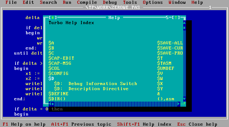229x127 pixels.
Task: Jump to the $DEFINE index entry
Action: [x=58, y=94]
